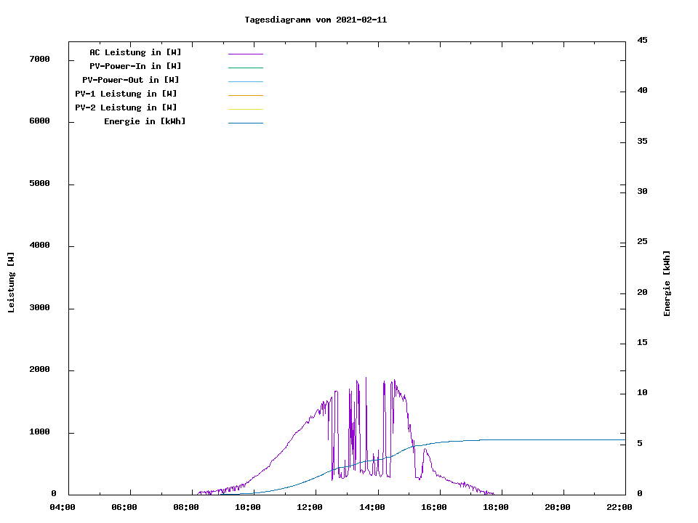This screenshot has width=698, height=523.
Task: Click the Energie [kWh] right axis title
Action: 667,283
